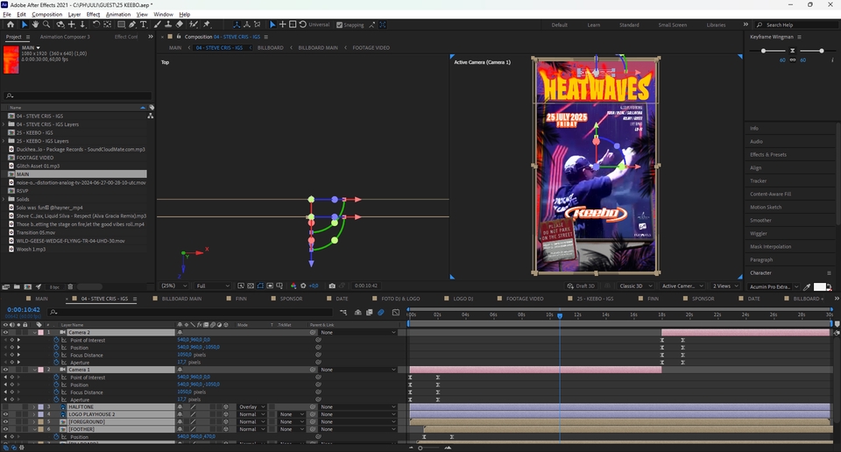This screenshot has width=841, height=452.
Task: Click the Motion Blur enable icon in timeline
Action: pos(381,312)
